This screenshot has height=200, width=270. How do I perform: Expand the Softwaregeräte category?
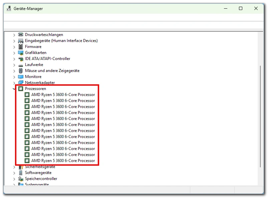(14, 173)
